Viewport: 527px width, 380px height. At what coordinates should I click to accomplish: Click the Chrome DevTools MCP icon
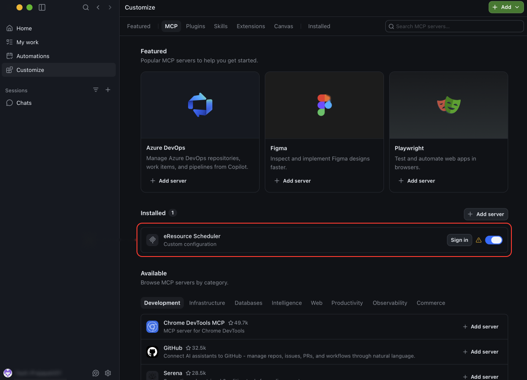pos(152,327)
